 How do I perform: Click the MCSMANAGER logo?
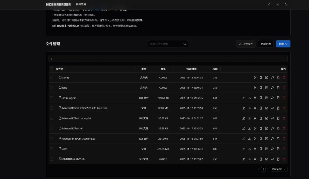[x=58, y=4]
